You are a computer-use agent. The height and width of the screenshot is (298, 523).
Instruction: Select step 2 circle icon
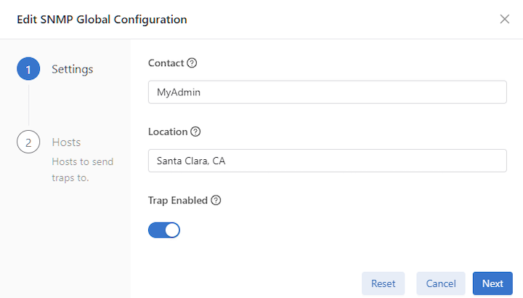pos(28,142)
